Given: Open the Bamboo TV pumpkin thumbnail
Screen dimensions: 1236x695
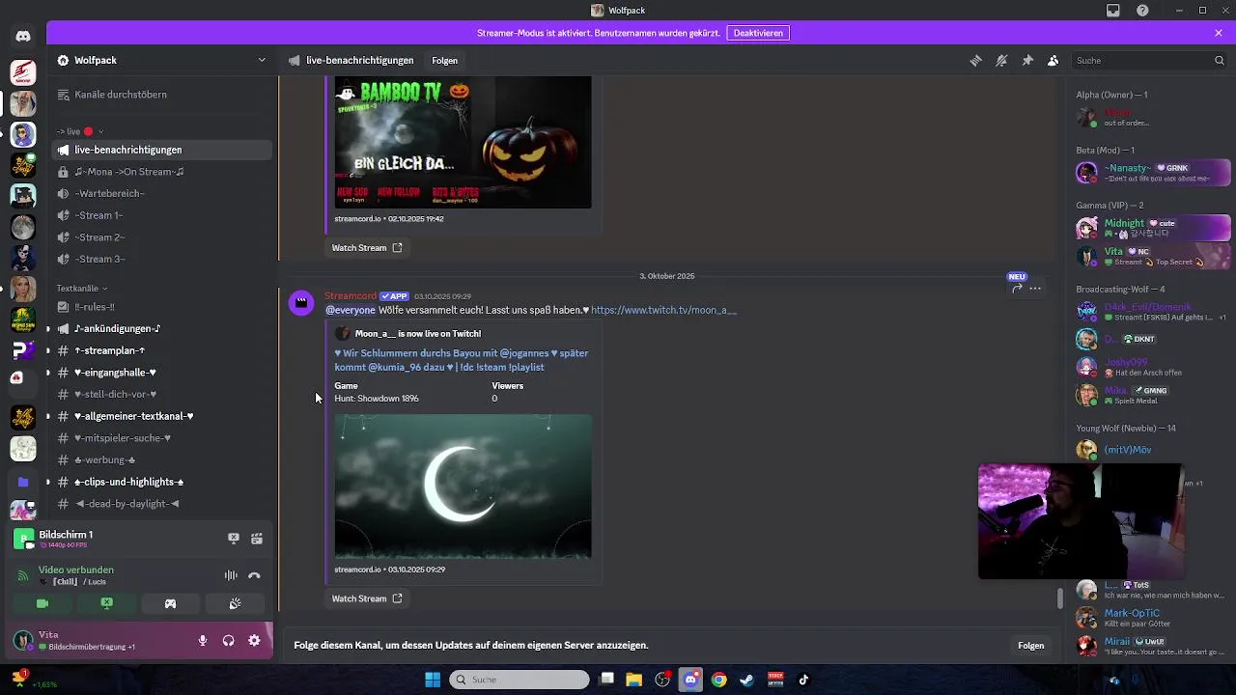Looking at the screenshot, I should coord(463,143).
